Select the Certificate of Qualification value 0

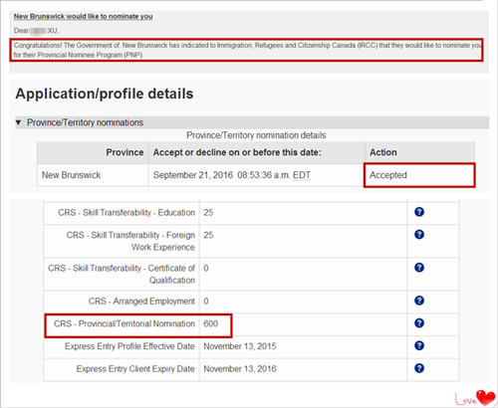(206, 268)
